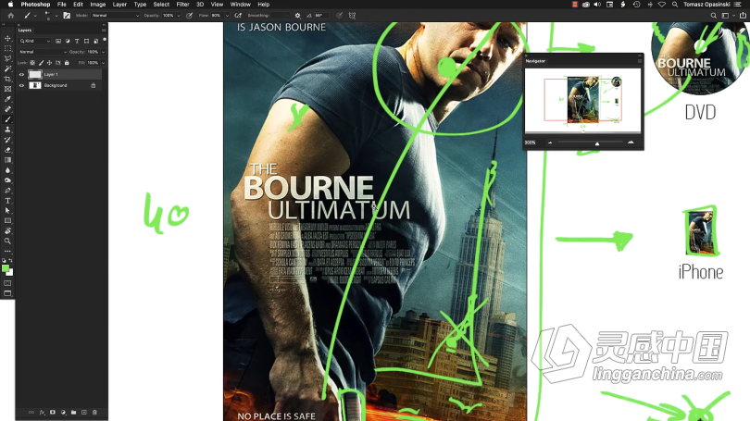Click the Search icon in options bar

(713, 16)
